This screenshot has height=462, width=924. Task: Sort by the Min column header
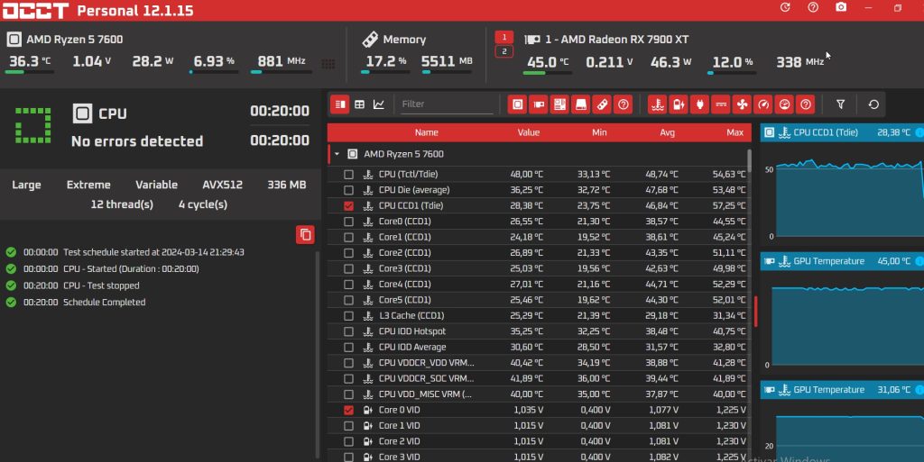(x=599, y=133)
